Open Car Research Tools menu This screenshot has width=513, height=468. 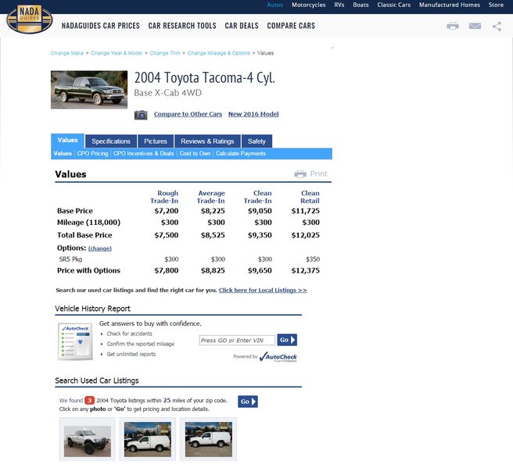(182, 26)
